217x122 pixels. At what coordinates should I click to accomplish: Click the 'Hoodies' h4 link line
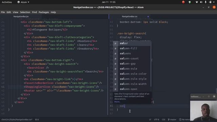point(62,41)
